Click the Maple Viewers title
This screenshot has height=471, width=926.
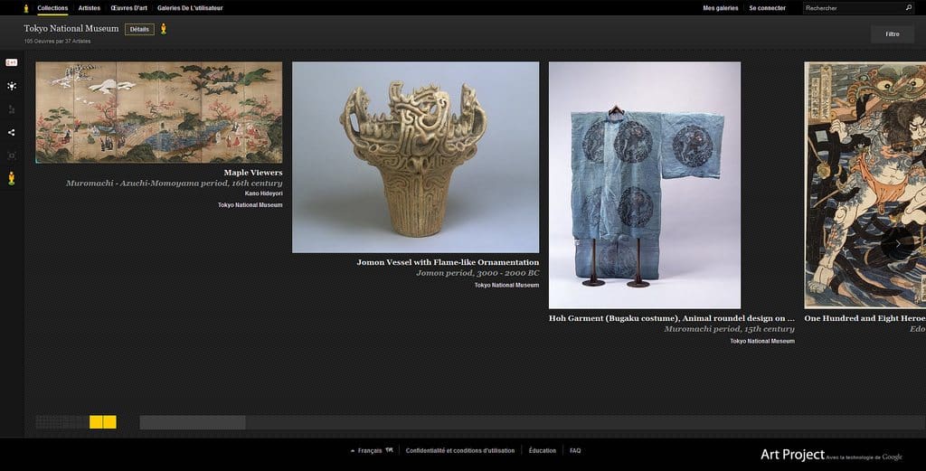click(x=253, y=173)
